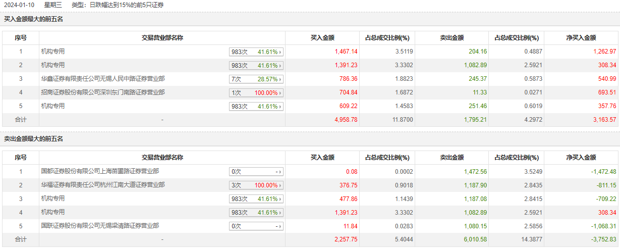Click 净买入金额 header in the buy table
The image size is (620, 248).
point(581,38)
